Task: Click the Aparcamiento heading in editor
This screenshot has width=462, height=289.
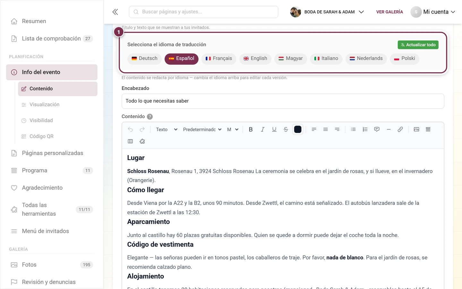Action: pos(149,222)
